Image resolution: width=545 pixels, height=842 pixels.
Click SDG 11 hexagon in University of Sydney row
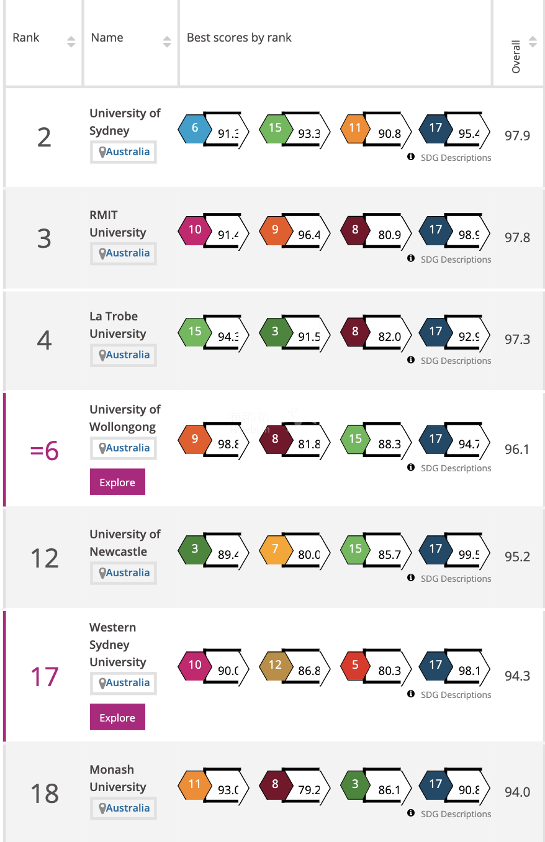click(x=355, y=129)
